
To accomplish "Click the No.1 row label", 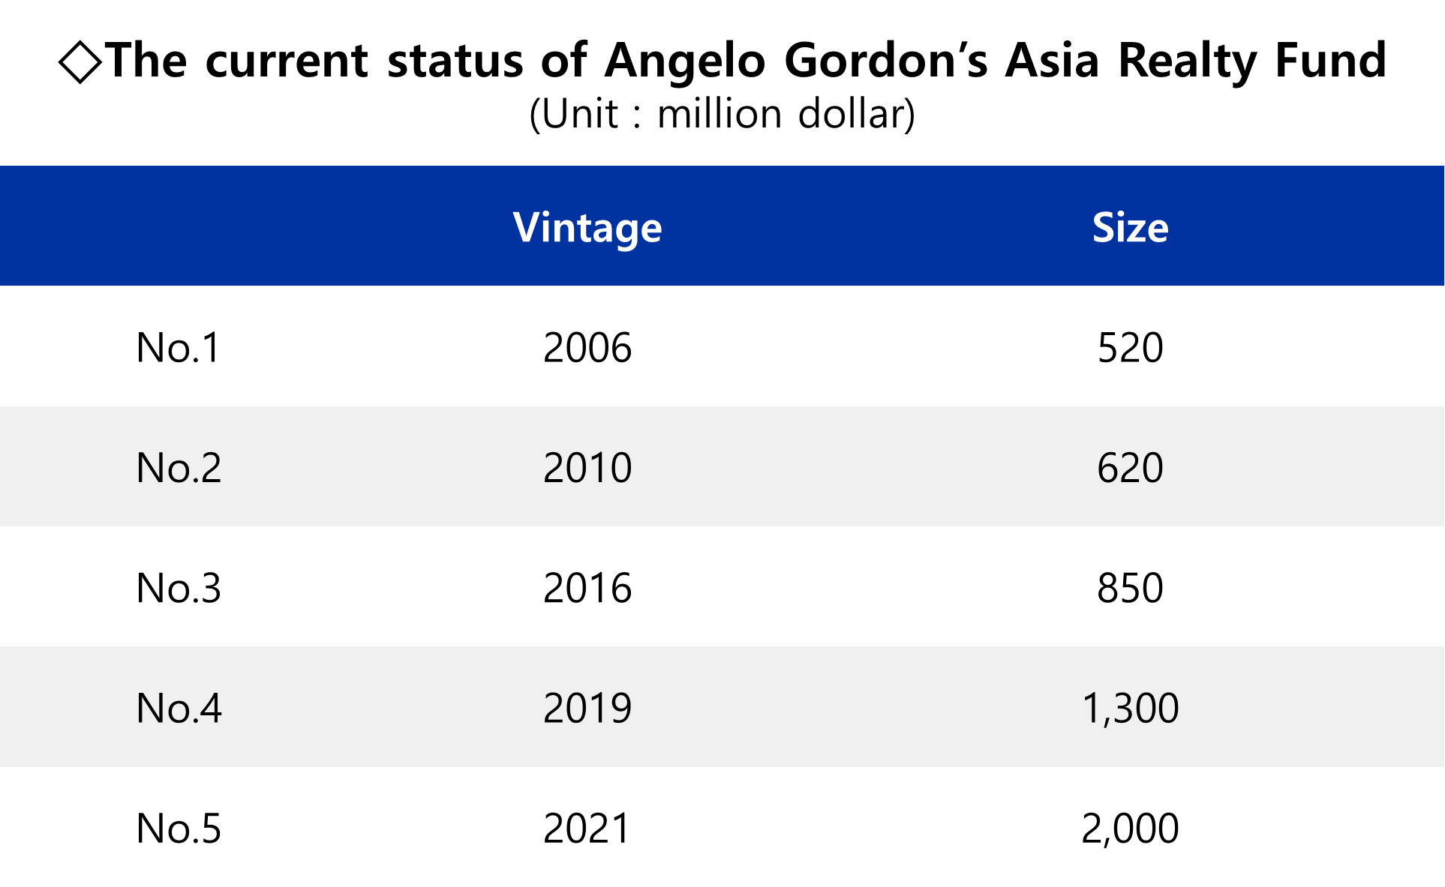I will click(179, 348).
